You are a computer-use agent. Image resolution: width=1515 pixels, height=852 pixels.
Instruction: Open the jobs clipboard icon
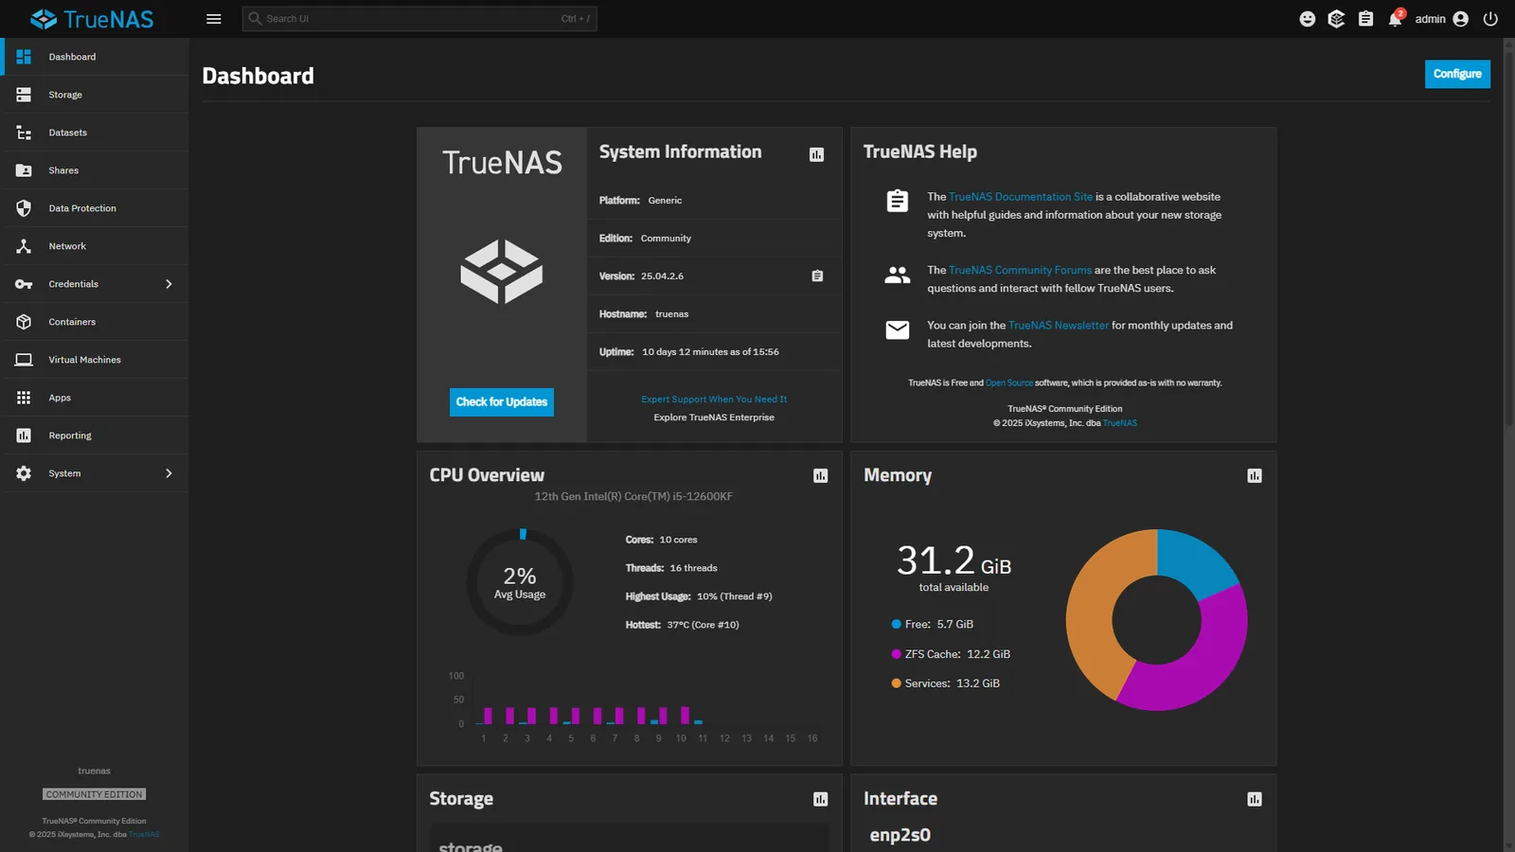pyautogui.click(x=1365, y=19)
